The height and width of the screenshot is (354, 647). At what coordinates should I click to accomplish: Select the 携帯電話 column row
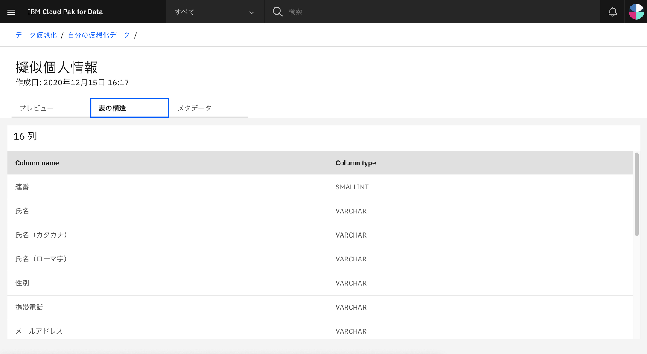pyautogui.click(x=320, y=307)
